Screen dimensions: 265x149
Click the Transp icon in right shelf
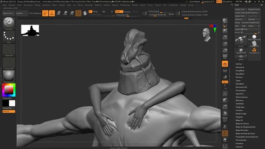[x=225, y=127]
